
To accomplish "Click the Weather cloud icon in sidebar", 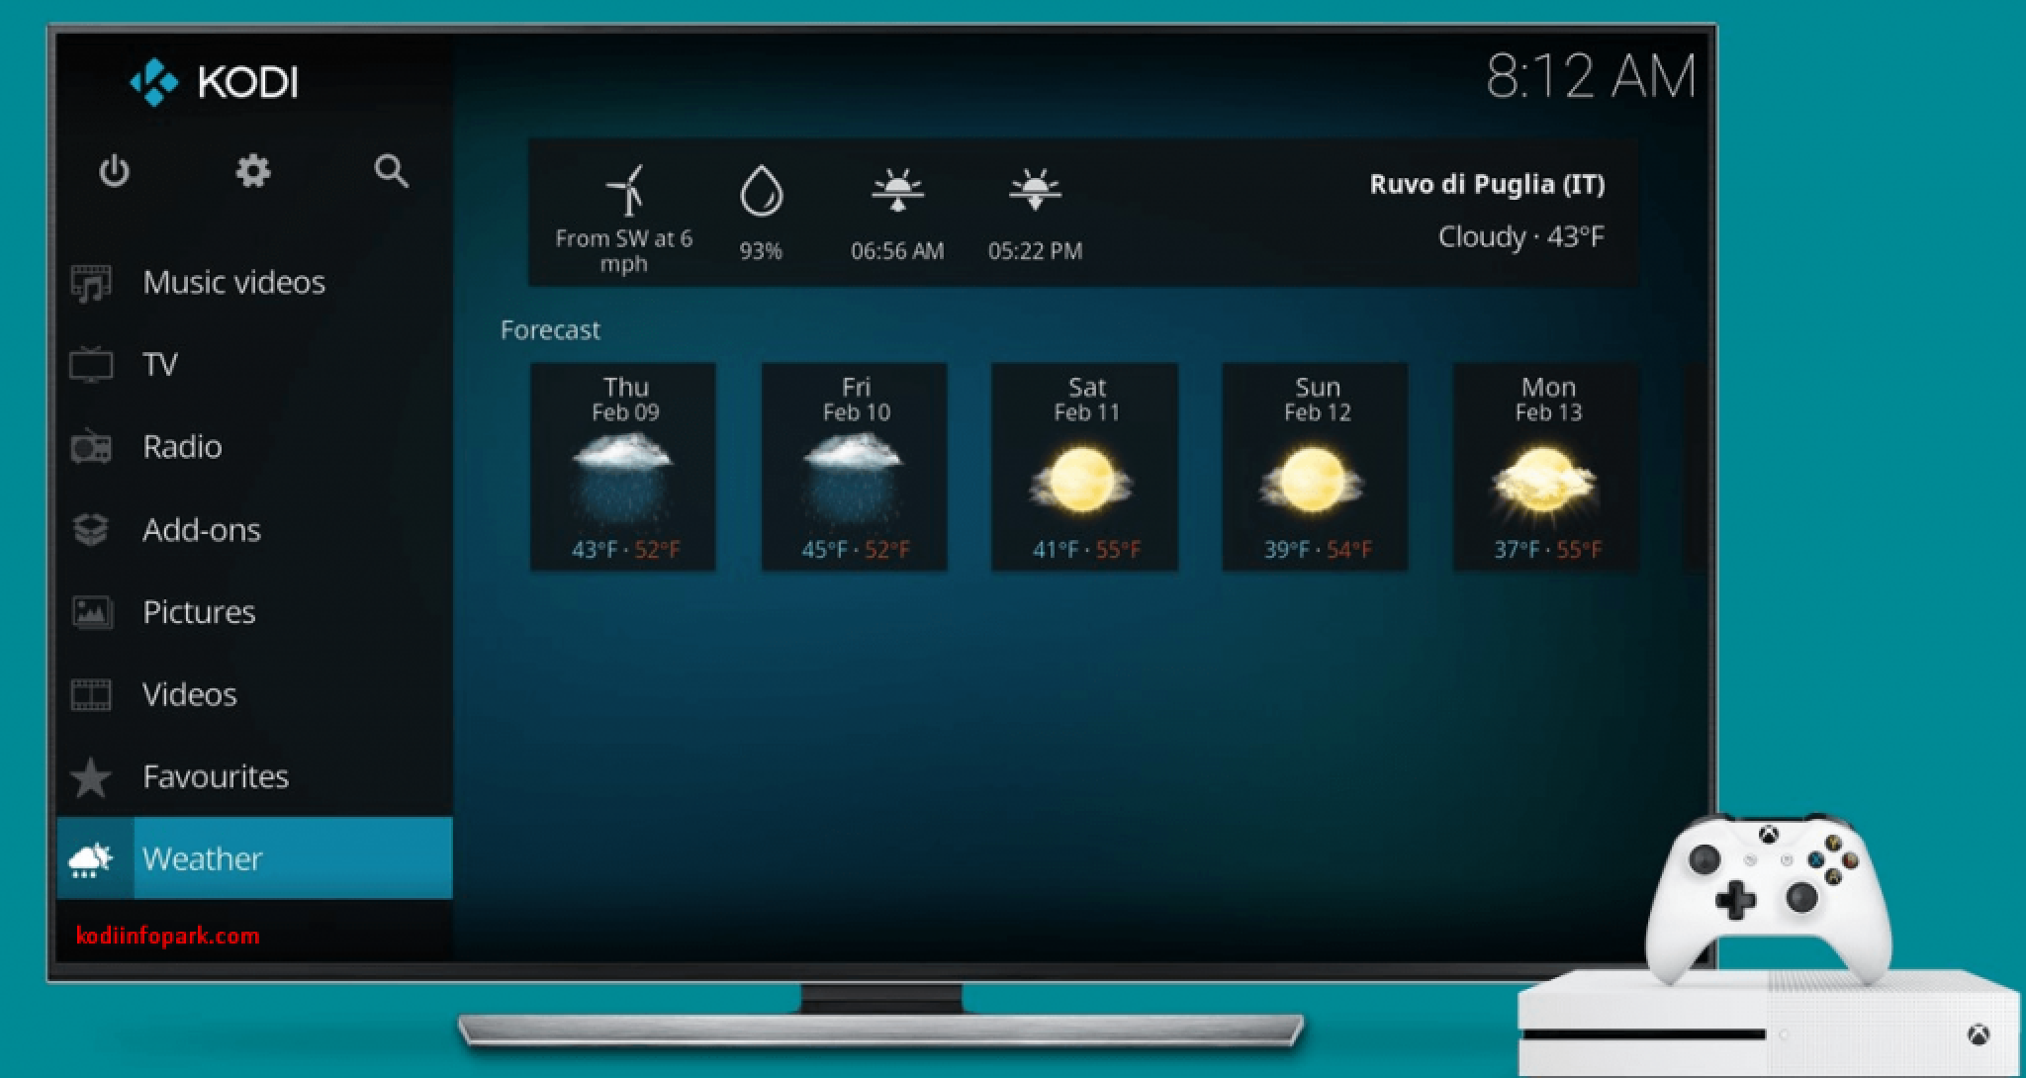I will pos(91,859).
